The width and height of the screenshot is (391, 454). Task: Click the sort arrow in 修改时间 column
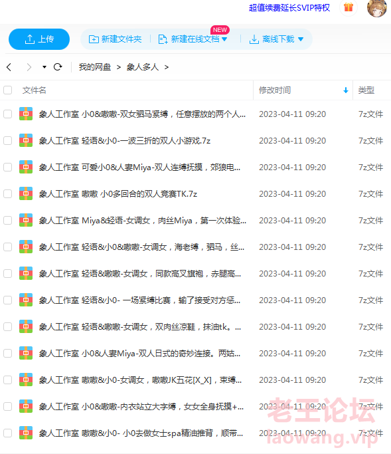(x=346, y=90)
